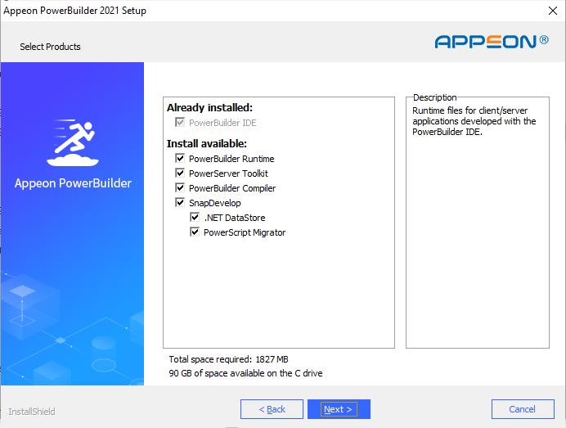Disable the PowerBuilder Compiler option

180,188
